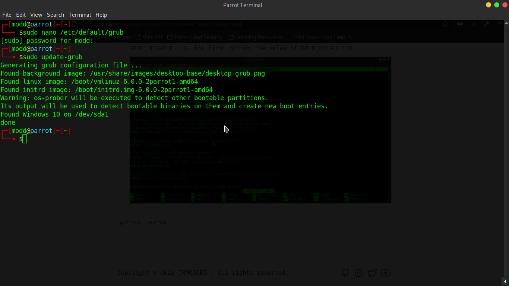Click the 'Found linux image' output line
The width and height of the screenshot is (509, 286).
coord(99,82)
